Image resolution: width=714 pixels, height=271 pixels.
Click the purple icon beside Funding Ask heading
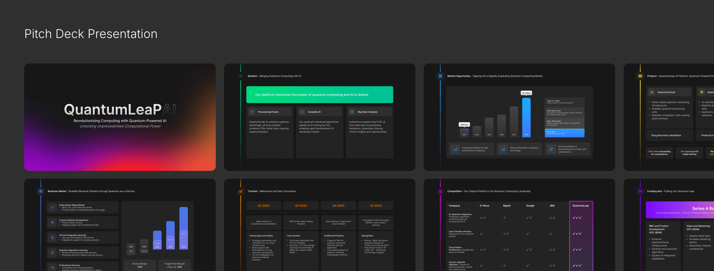[640, 191]
